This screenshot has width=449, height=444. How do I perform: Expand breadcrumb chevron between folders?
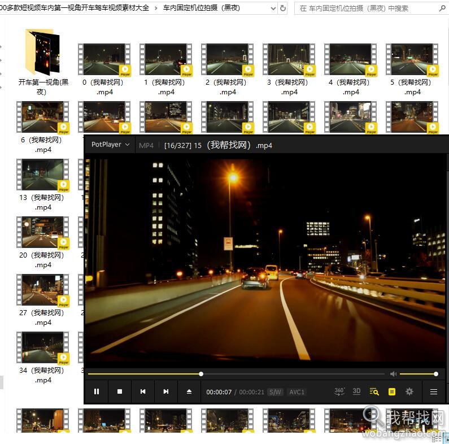coord(156,8)
